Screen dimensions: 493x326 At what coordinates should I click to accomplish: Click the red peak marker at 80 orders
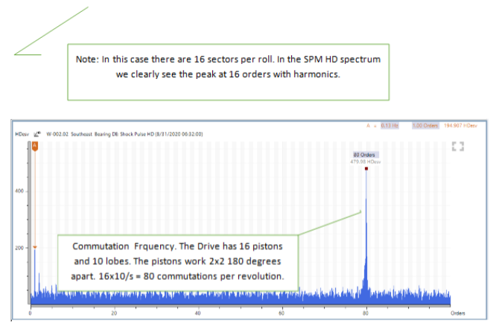366,169
